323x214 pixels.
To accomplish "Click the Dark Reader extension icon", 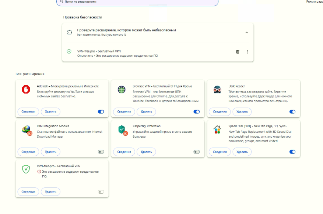I will (x=217, y=90).
